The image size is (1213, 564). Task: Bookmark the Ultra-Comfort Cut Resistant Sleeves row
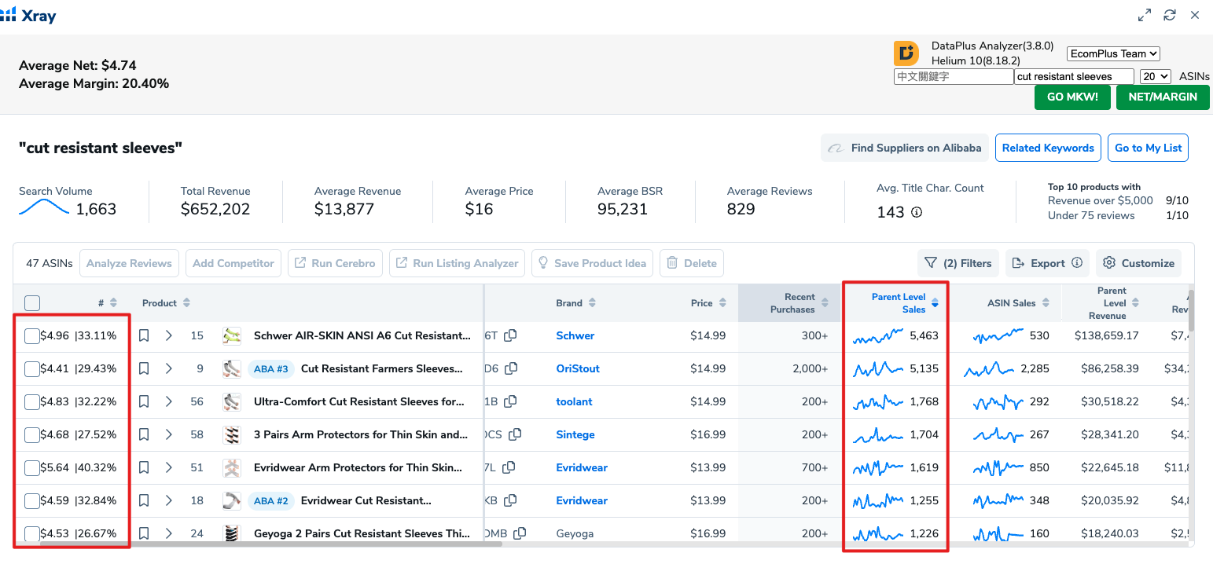pyautogui.click(x=144, y=401)
